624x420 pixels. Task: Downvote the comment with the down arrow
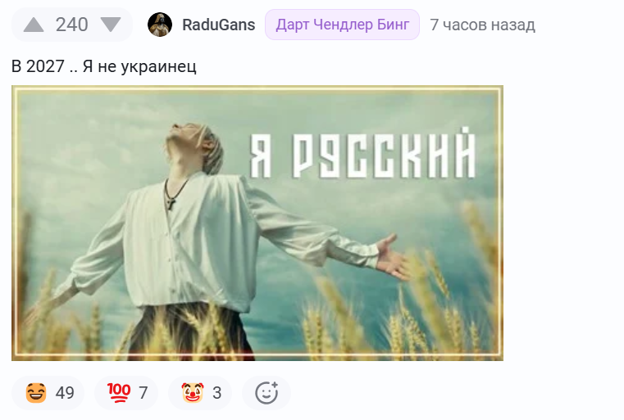(x=110, y=25)
